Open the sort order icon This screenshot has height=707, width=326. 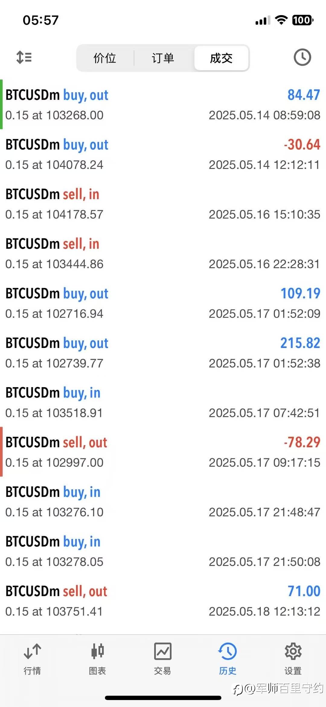[x=24, y=57]
